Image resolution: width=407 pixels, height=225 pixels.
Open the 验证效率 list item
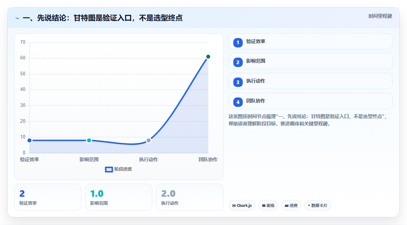pyautogui.click(x=310, y=41)
